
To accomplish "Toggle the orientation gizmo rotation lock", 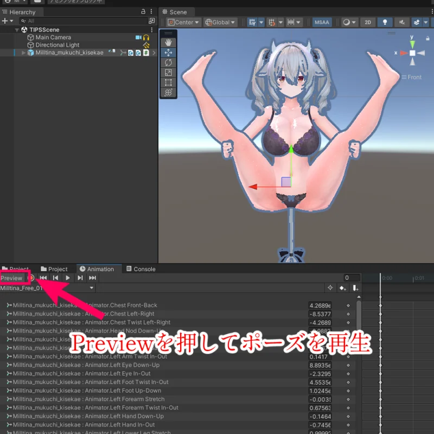I will [x=427, y=39].
